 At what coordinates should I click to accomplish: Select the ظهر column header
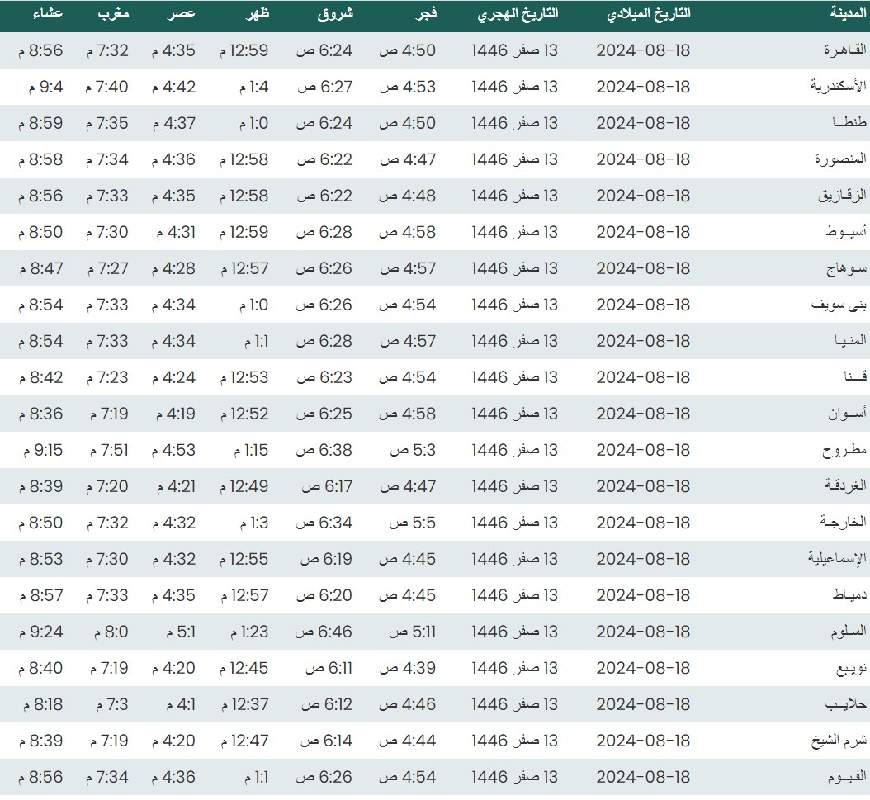point(258,14)
